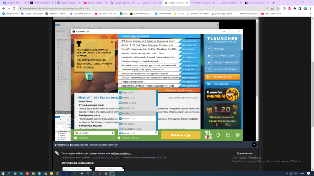Click the share icon beside Online с друзьями
Viewport: 314px width, 176px height.
tap(209, 69)
